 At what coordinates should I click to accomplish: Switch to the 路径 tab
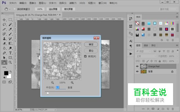[153, 45]
